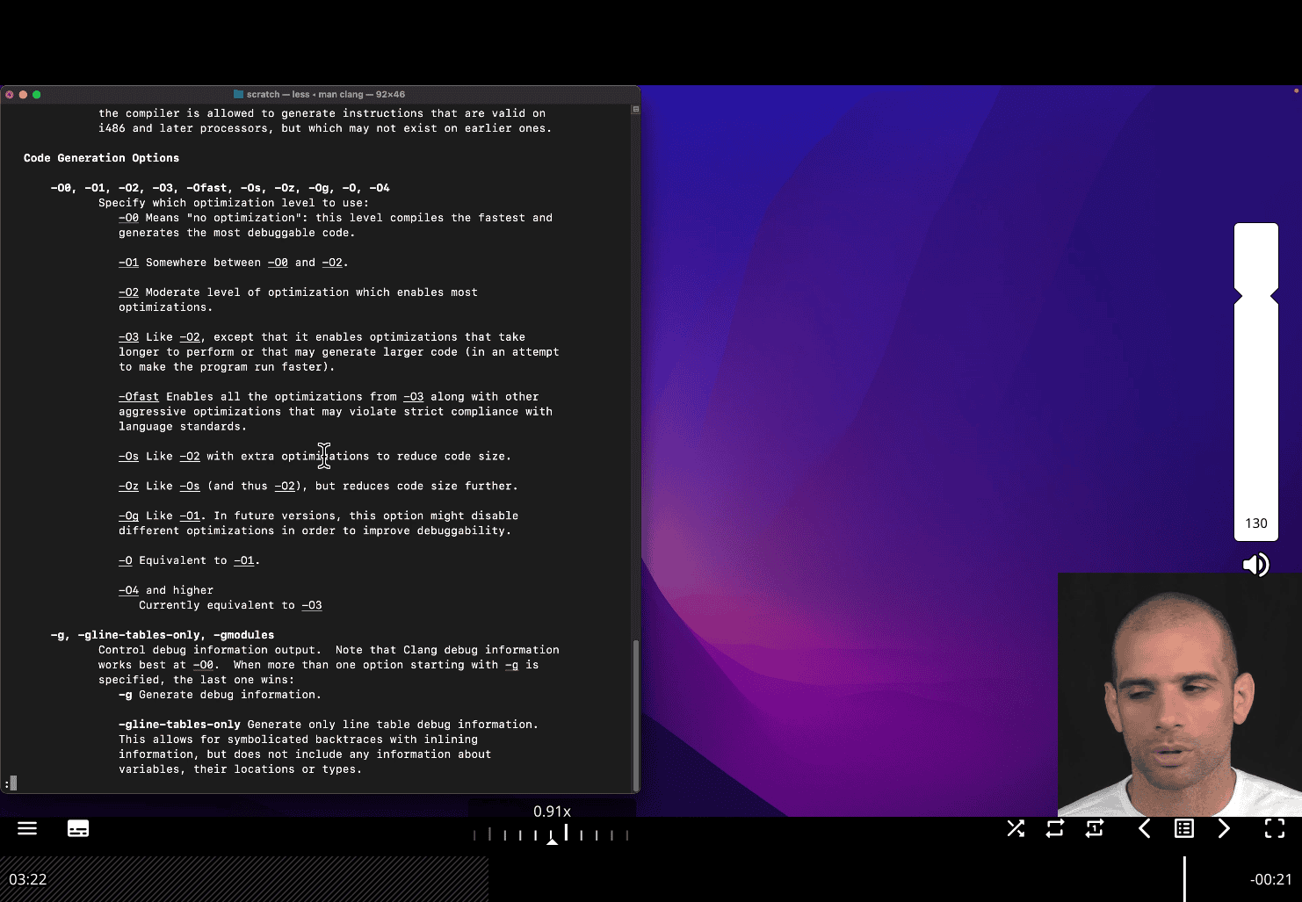Go to previous playlist item
This screenshot has width=1302, height=902.
(1144, 828)
